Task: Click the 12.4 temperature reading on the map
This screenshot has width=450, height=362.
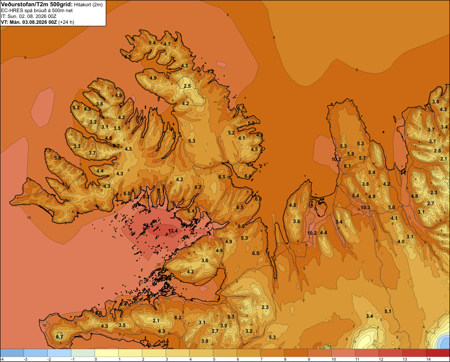Action: pos(173,231)
